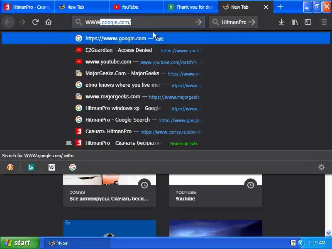
Task: Click the page scrollbar down arrow
Action: [328, 233]
